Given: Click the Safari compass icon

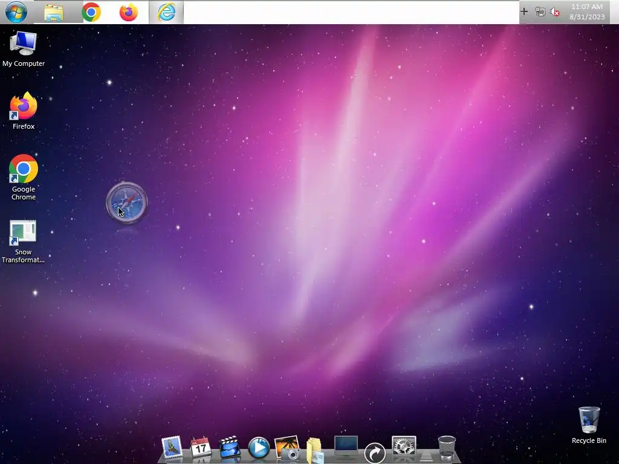Looking at the screenshot, I should tap(127, 202).
